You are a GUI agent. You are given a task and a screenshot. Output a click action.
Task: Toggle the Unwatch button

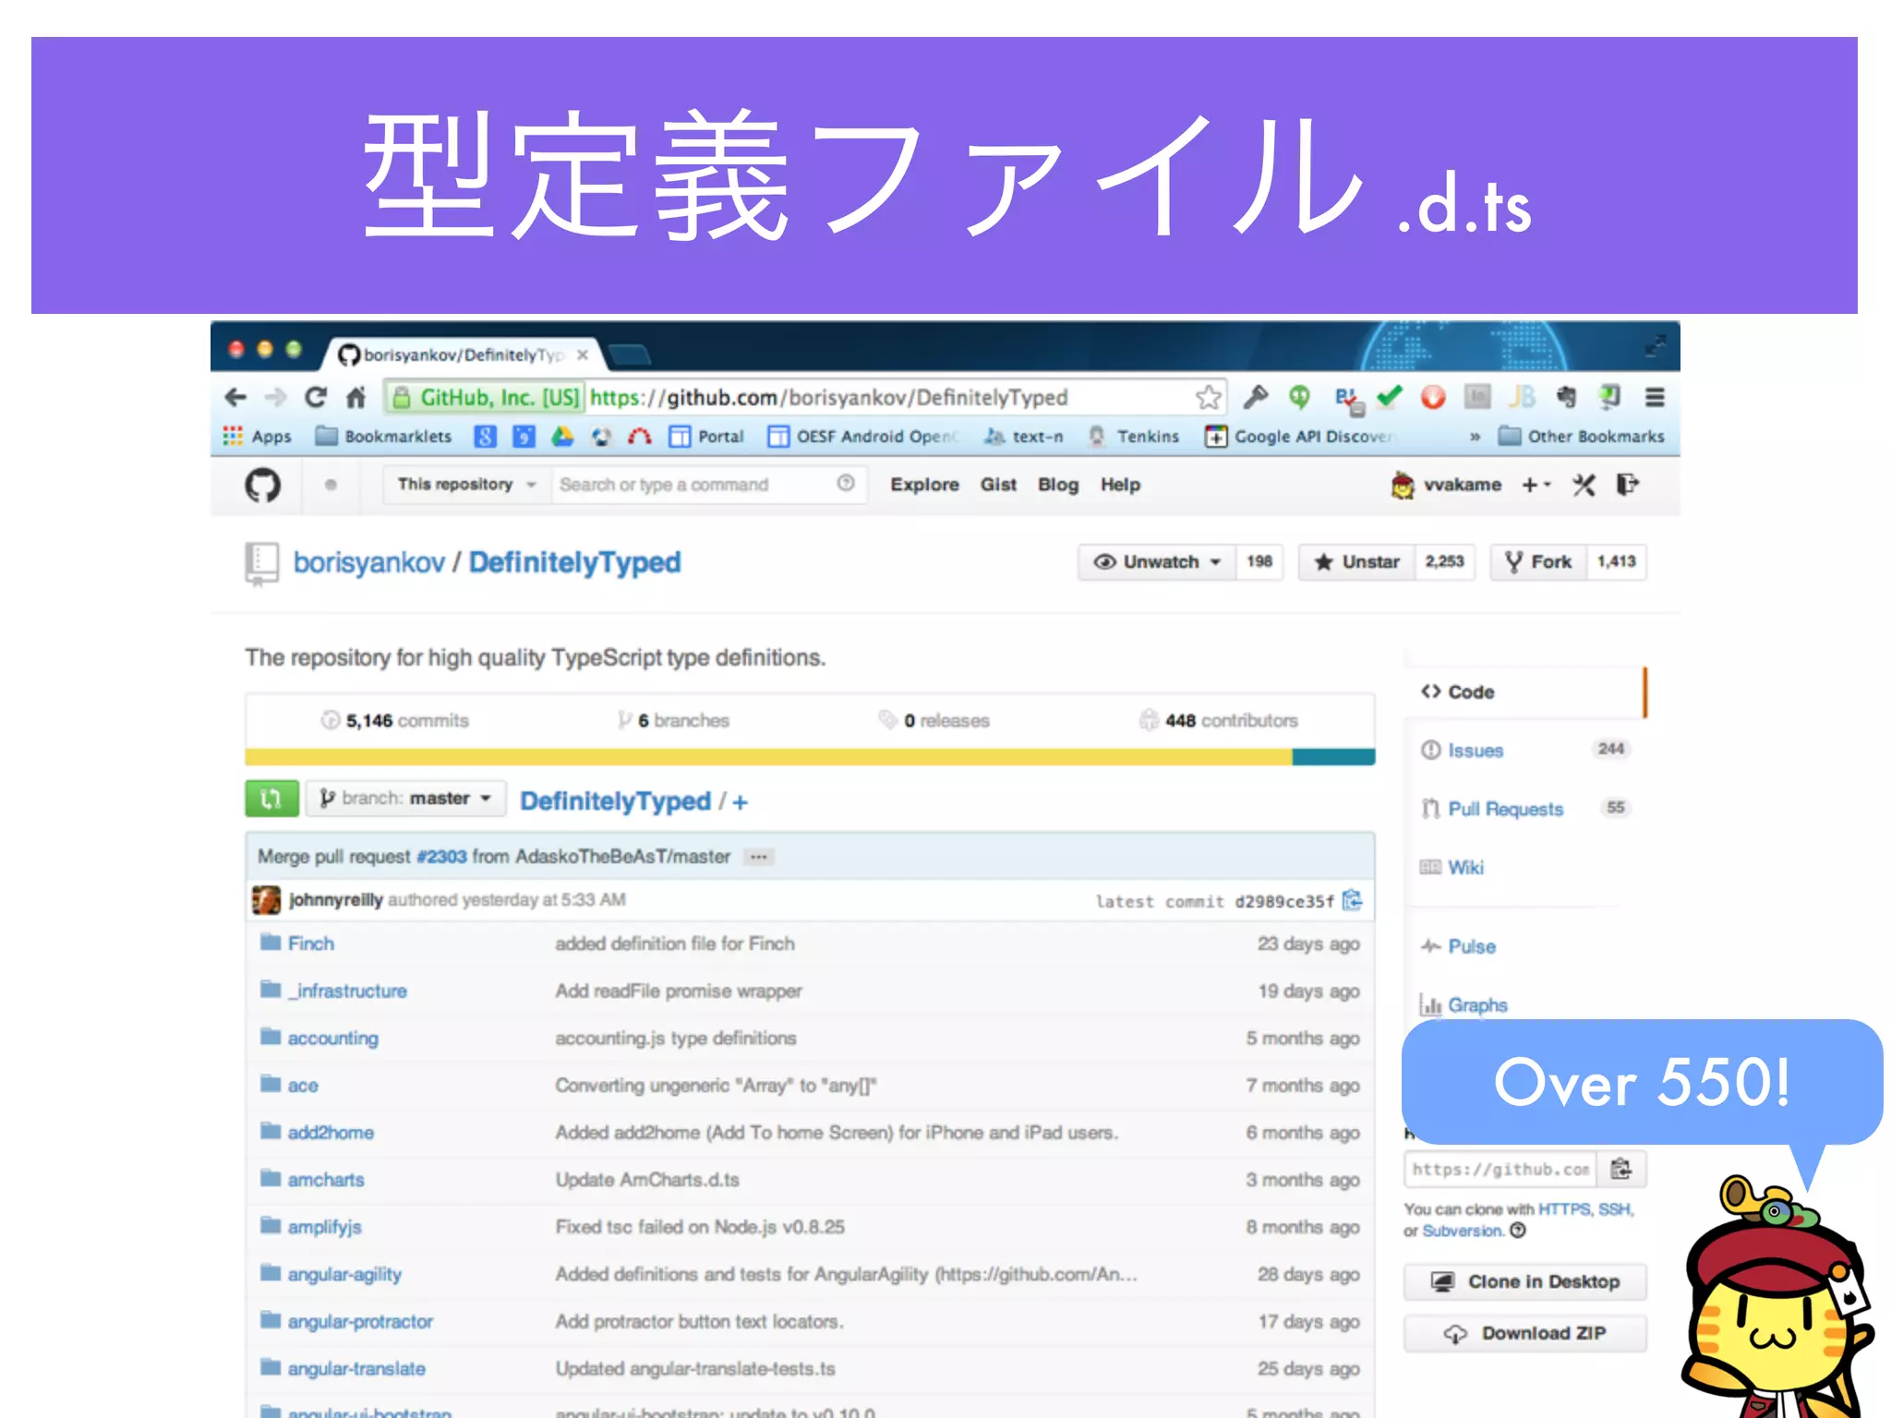[x=1157, y=561]
